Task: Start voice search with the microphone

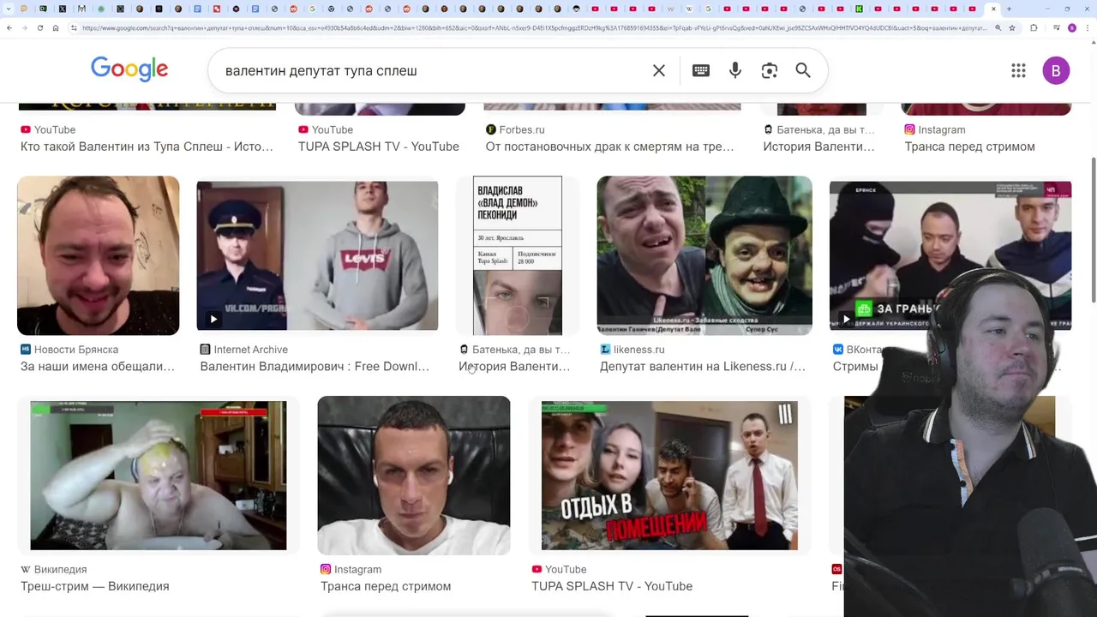Action: coord(735,70)
